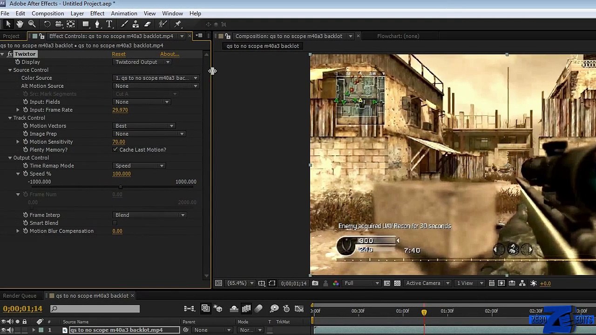Select the Clone Stamp tool

click(x=135, y=24)
